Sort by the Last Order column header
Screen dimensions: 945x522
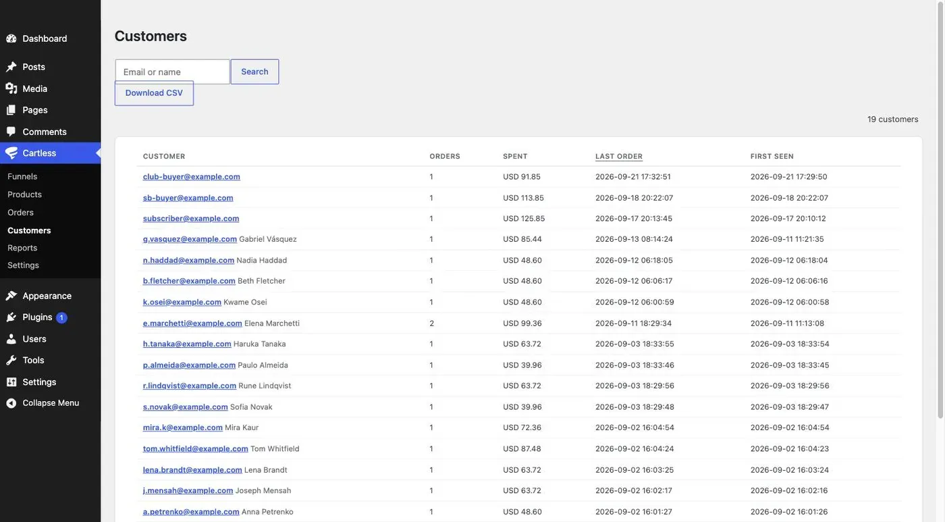619,156
